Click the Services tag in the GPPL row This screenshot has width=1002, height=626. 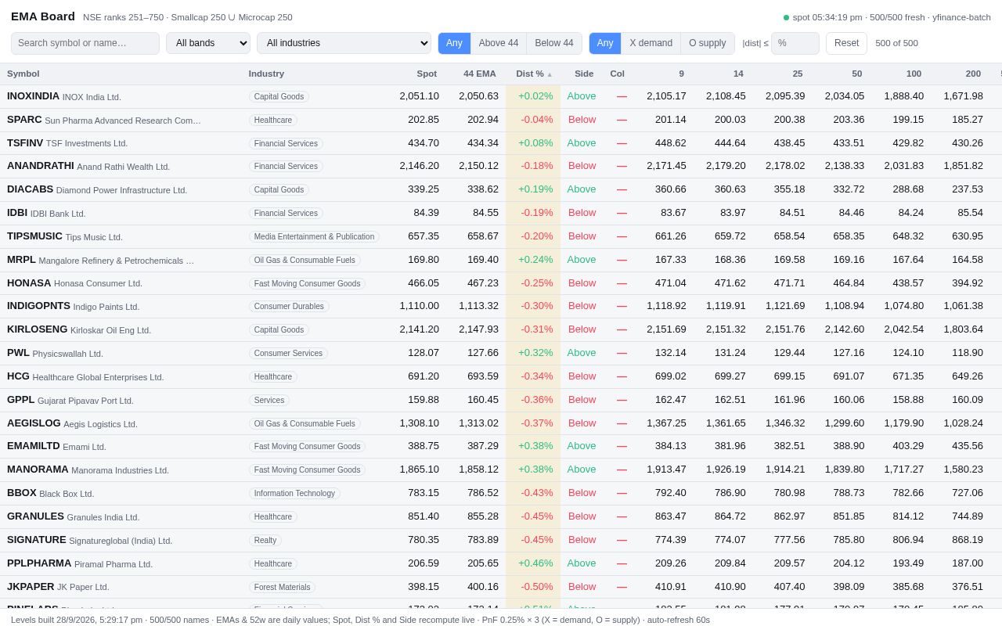269,400
